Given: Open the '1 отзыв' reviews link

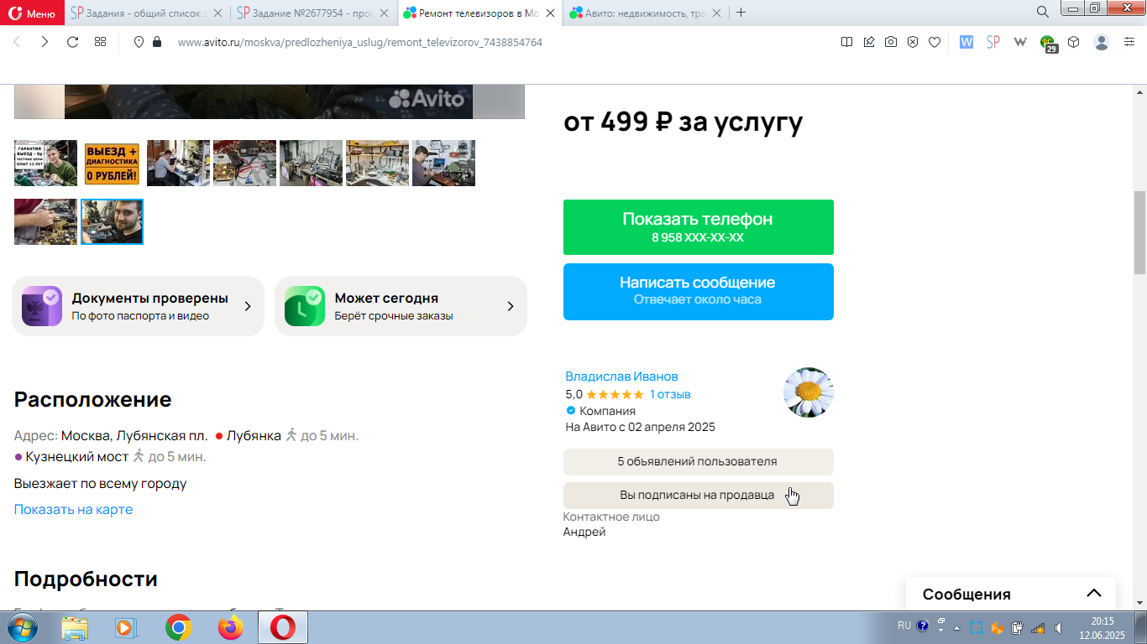Looking at the screenshot, I should tap(670, 394).
